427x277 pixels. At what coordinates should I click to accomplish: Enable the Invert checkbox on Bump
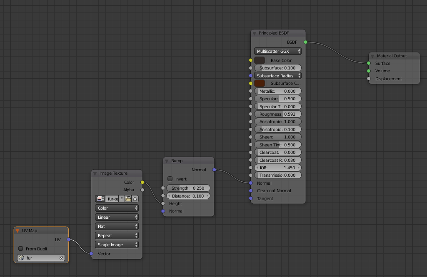(170, 179)
